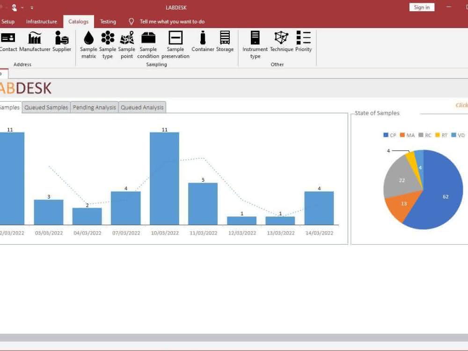Click the bar for 07/03/2022
This screenshot has height=351, width=468.
point(125,208)
